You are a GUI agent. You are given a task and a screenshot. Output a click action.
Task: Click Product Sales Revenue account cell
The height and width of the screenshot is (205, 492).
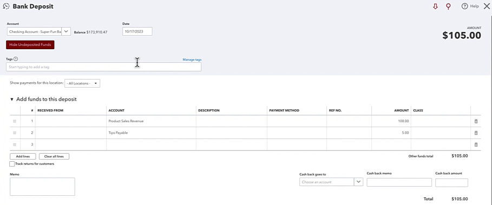[x=151, y=121]
